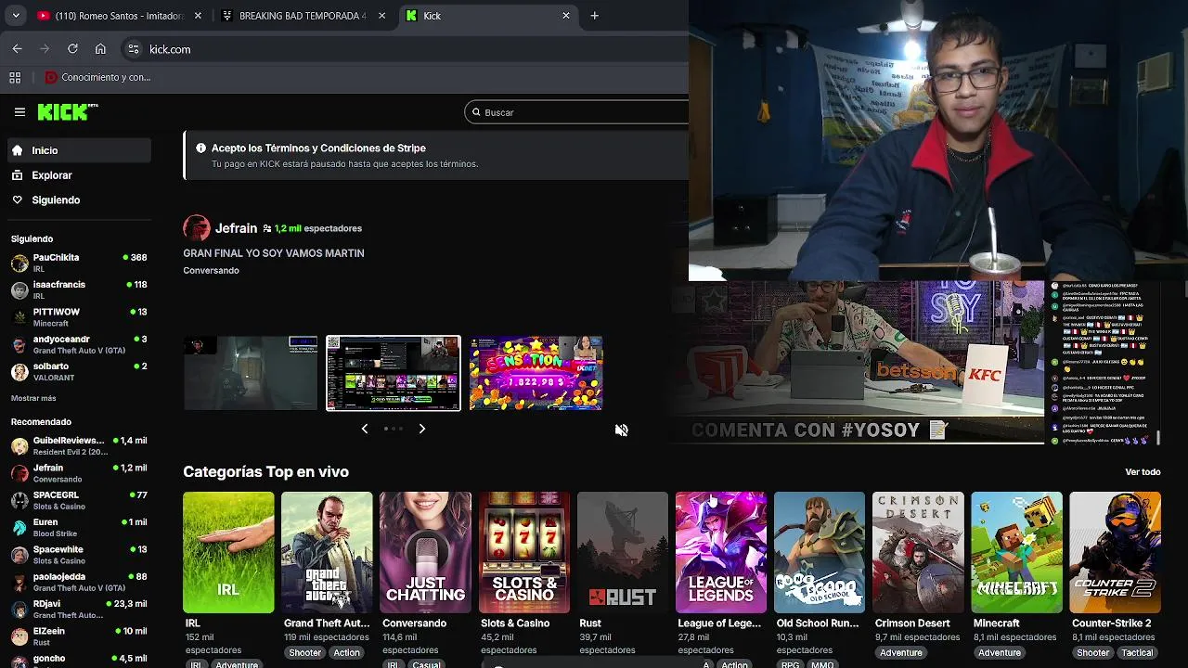Screen dimensions: 1188x668
Task: Open solbarto followed channel
Action: 79,371
